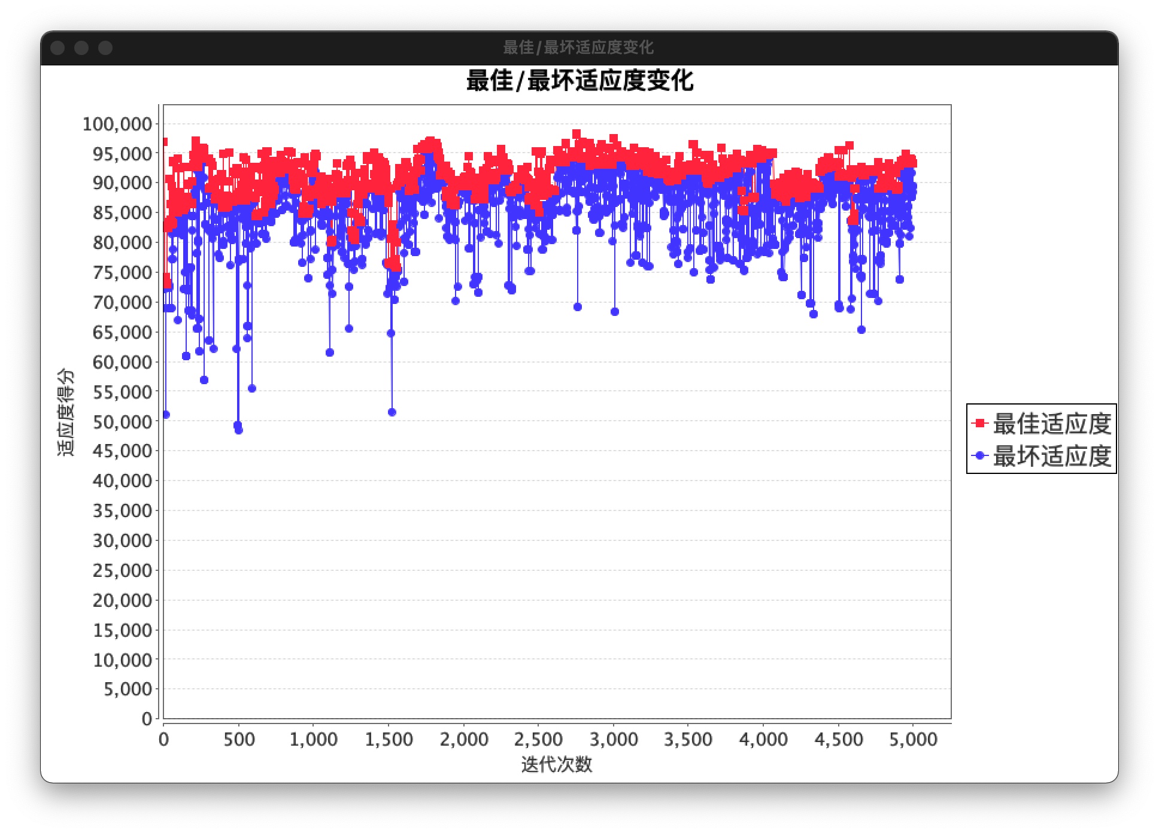Click the 95,000 y-axis tick label
The width and height of the screenshot is (1159, 833).
tap(122, 154)
